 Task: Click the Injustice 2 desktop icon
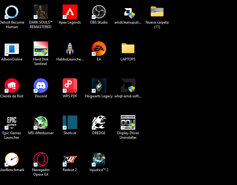[99, 159]
